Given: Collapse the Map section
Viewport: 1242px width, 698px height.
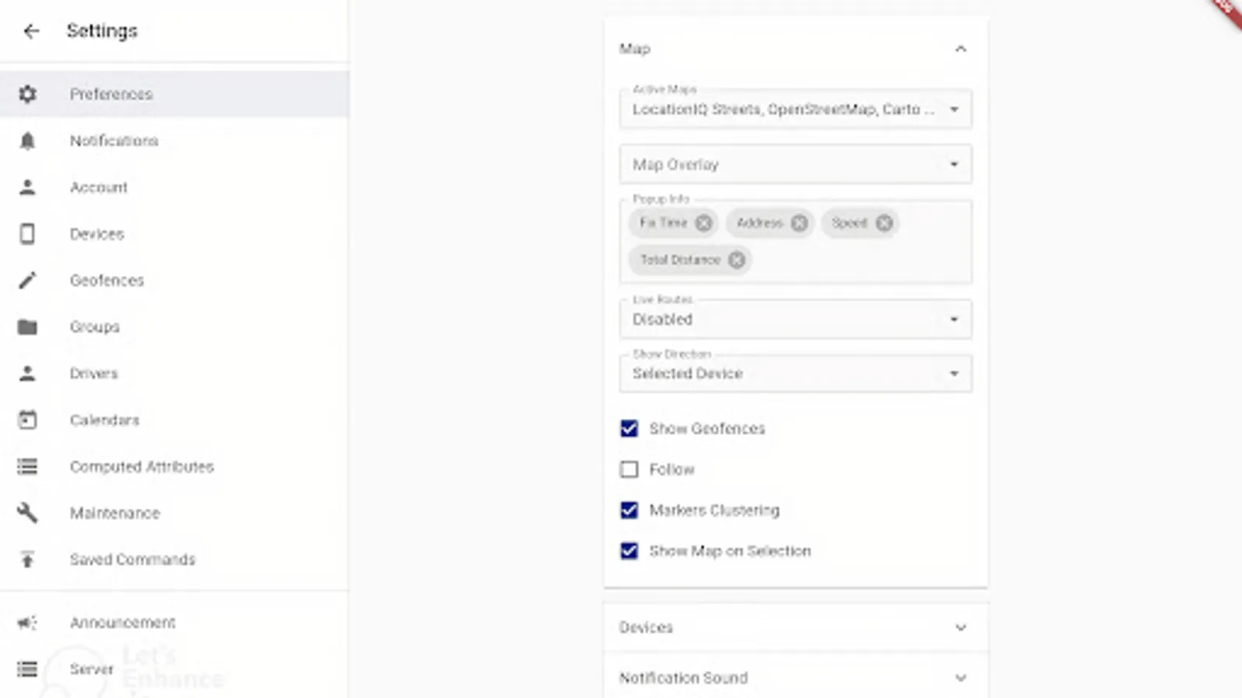Looking at the screenshot, I should [961, 48].
